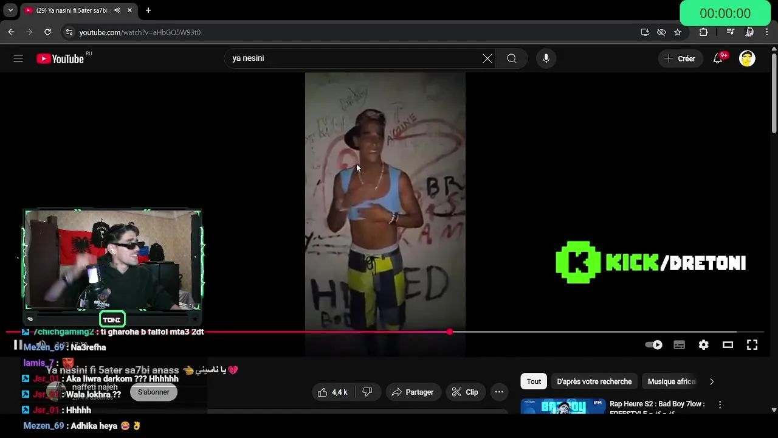Open the notifications bell
Image resolution: width=778 pixels, height=438 pixels.
pyautogui.click(x=718, y=58)
